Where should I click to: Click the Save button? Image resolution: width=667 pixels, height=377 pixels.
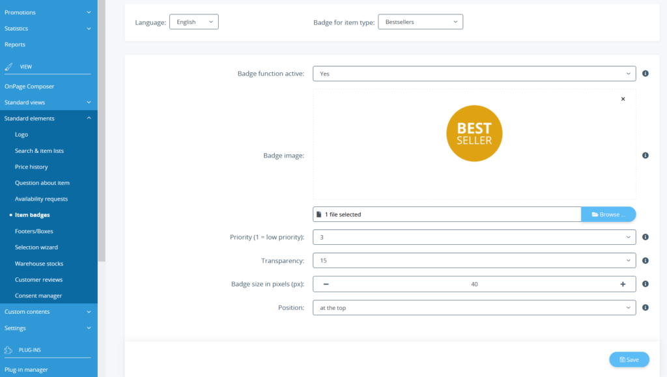click(629, 359)
